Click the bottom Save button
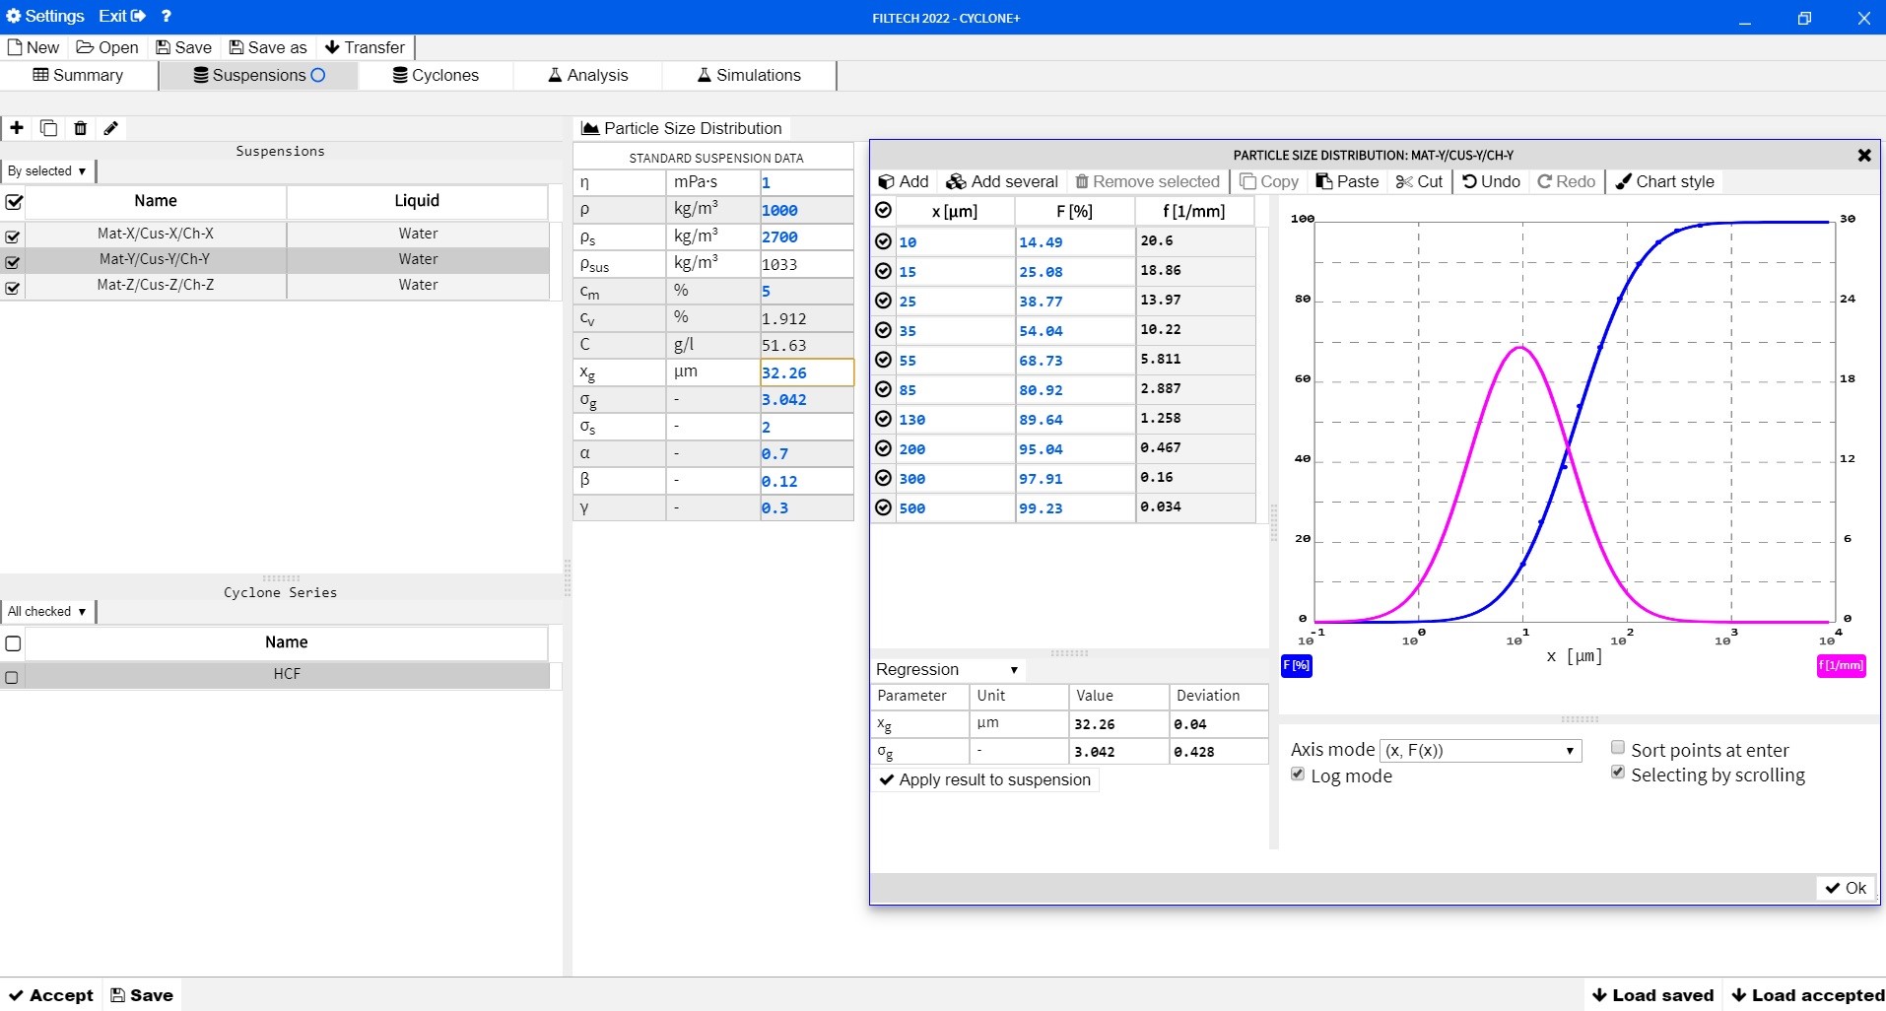Image resolution: width=1886 pixels, height=1011 pixels. pyautogui.click(x=142, y=995)
